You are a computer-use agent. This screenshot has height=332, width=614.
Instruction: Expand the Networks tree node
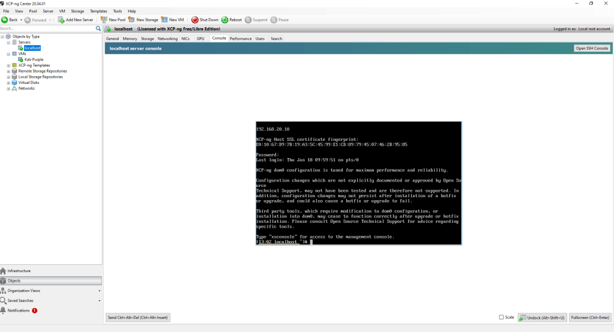point(8,89)
